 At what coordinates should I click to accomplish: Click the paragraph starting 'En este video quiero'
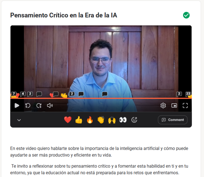click(x=99, y=152)
